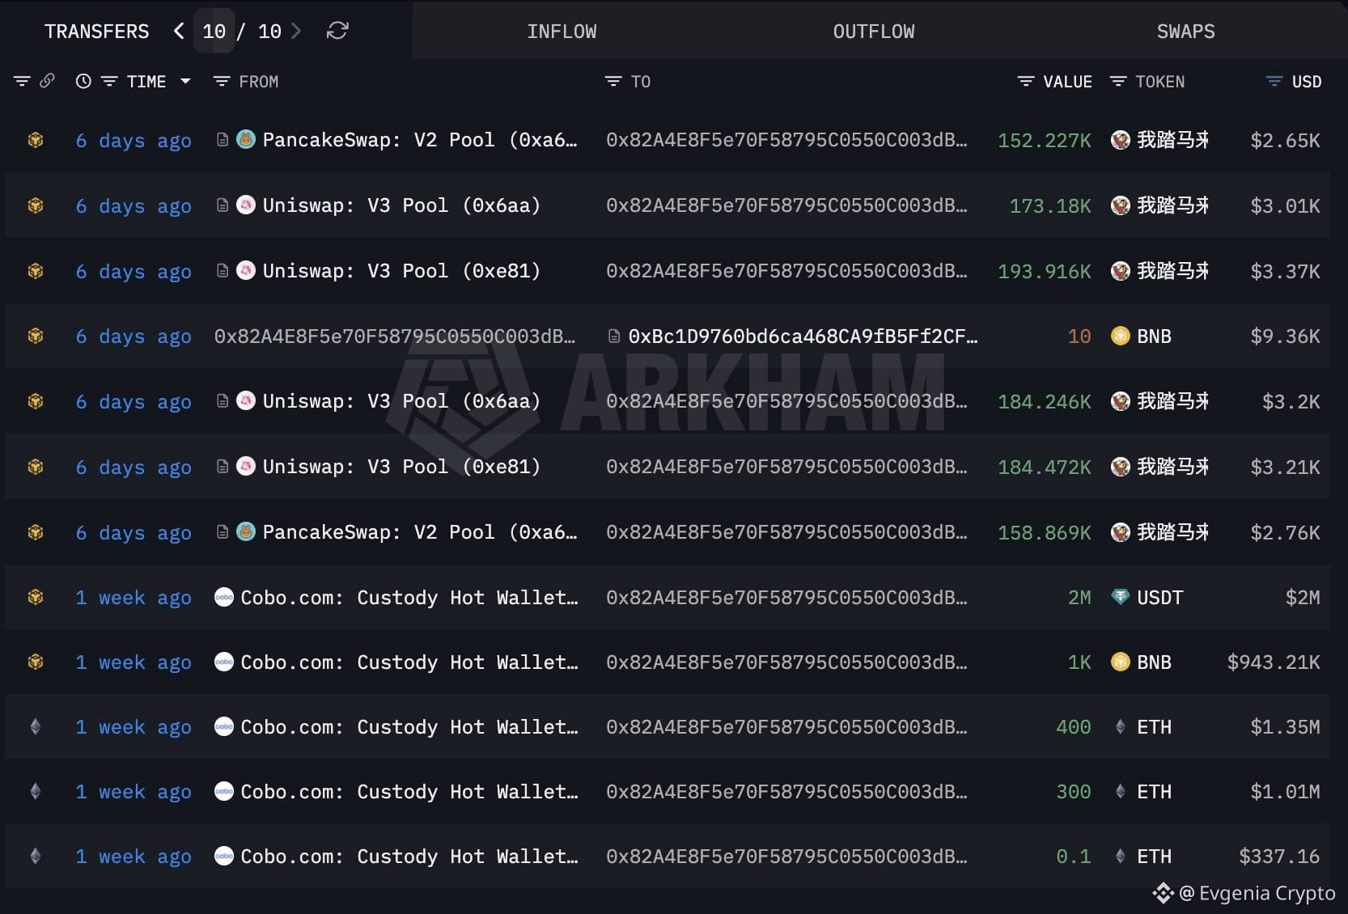The image size is (1348, 914).
Task: Click Cobo logo in the 300 ETH row
Action: pyautogui.click(x=224, y=791)
